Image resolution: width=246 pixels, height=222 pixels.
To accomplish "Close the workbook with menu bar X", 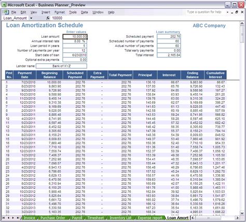I will (x=242, y=12).
